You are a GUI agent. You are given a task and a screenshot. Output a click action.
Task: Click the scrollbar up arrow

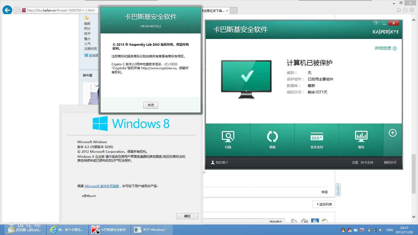pyautogui.click(x=414, y=20)
